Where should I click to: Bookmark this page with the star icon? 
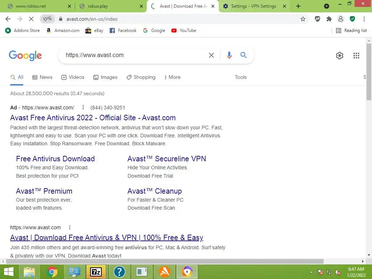pos(303,19)
